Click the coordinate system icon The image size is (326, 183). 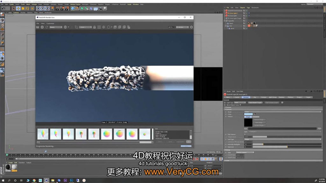pyautogui.click(x=52, y=9)
